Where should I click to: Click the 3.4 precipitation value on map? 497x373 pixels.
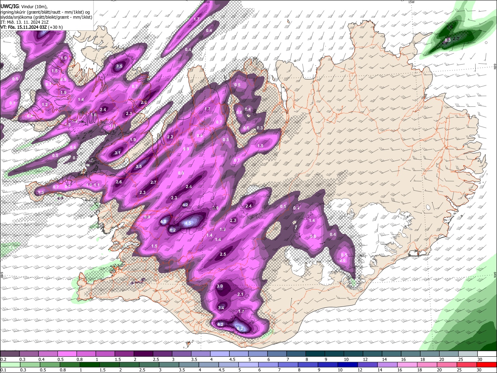[221, 308]
